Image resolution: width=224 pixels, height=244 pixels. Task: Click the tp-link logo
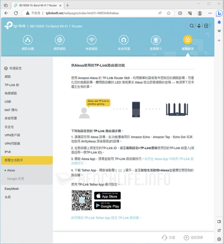15,25
